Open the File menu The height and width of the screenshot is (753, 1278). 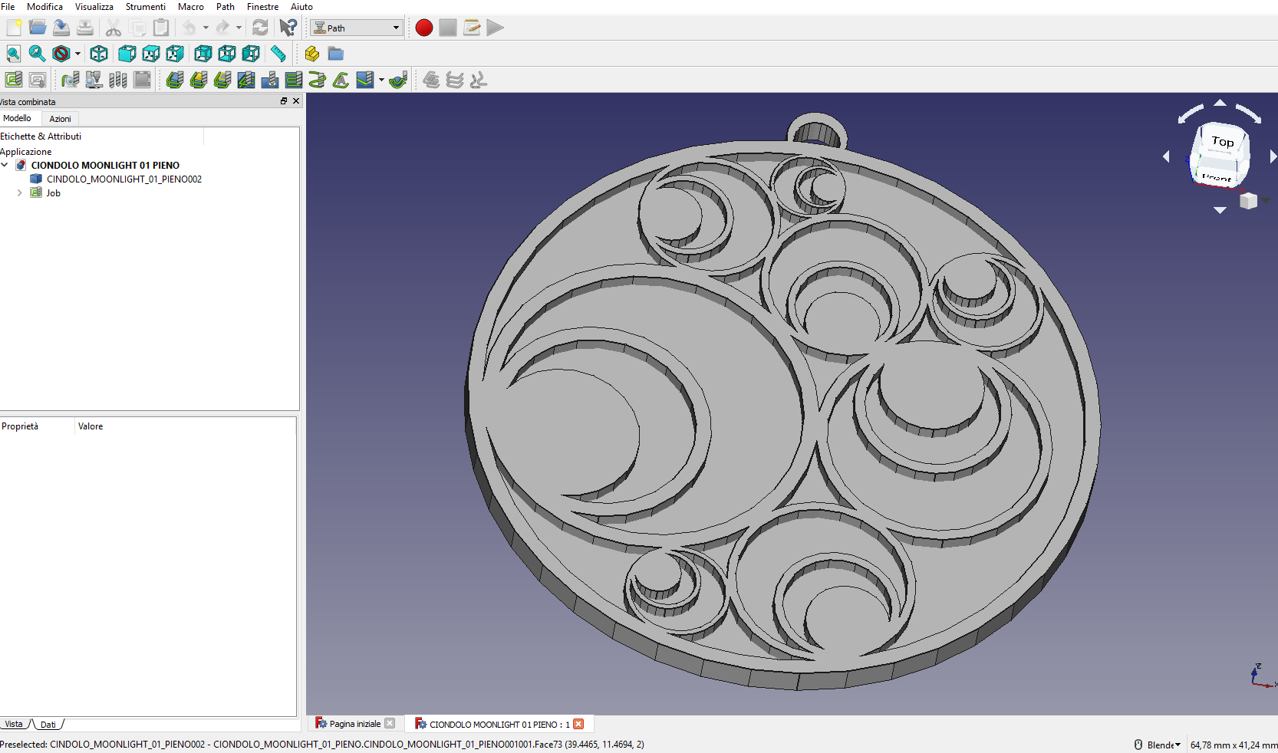pyautogui.click(x=8, y=7)
